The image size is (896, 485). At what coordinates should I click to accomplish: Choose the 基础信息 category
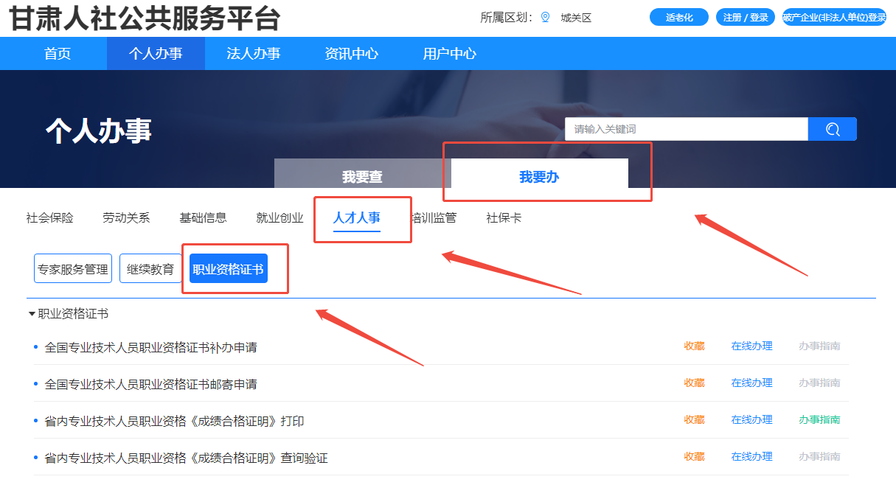[x=203, y=217]
